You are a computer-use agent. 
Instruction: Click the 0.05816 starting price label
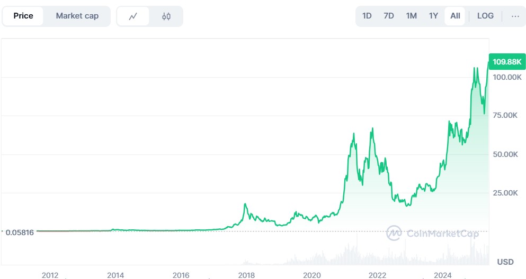(20, 232)
